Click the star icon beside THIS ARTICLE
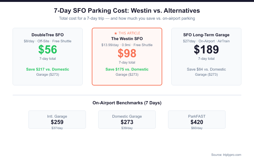The width and height of the screenshot is (254, 159). tap(116, 33)
